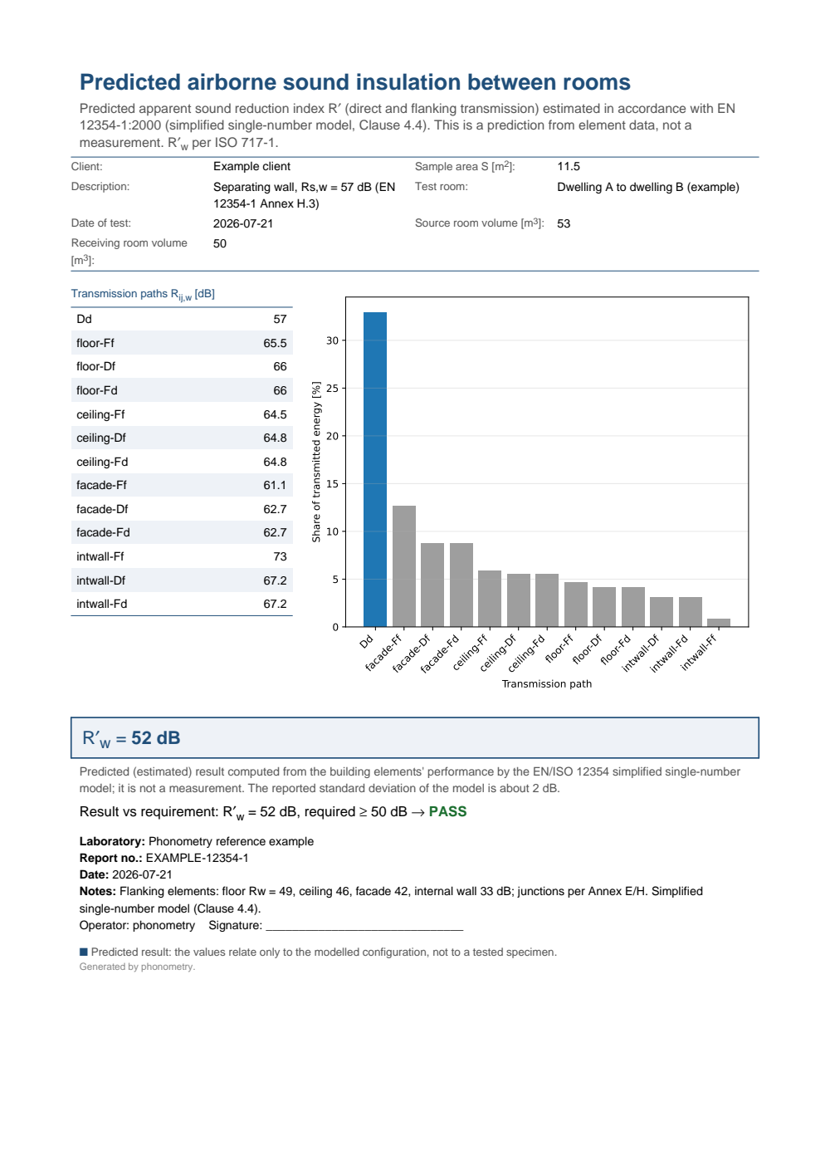Click 'Operator: phonometry' text

click(x=137, y=925)
